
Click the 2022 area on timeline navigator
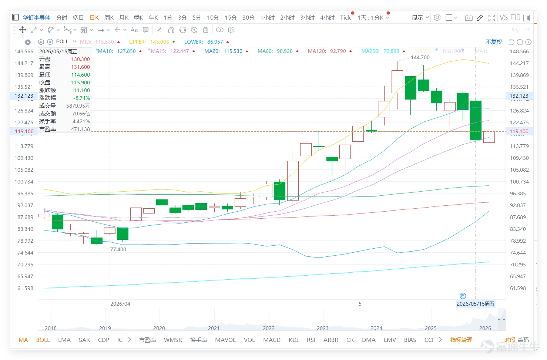[x=268, y=328]
